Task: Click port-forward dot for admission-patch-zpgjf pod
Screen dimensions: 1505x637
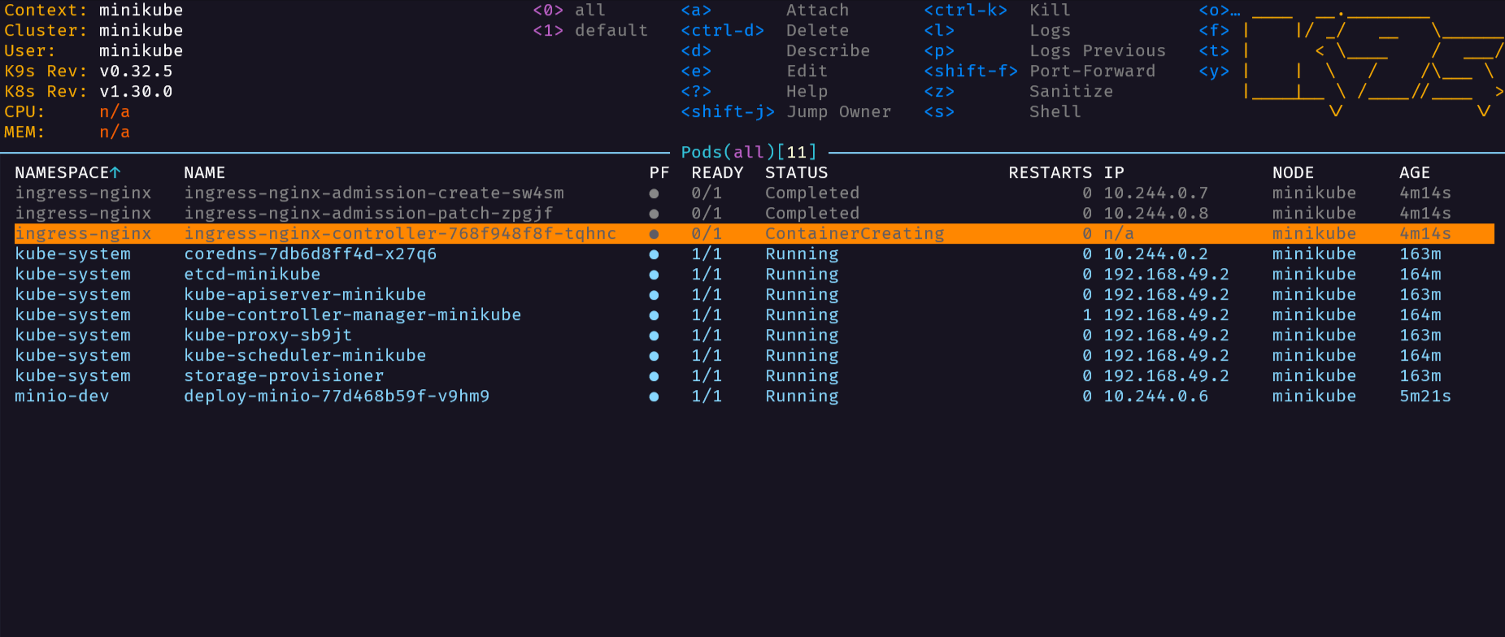Action: [654, 214]
